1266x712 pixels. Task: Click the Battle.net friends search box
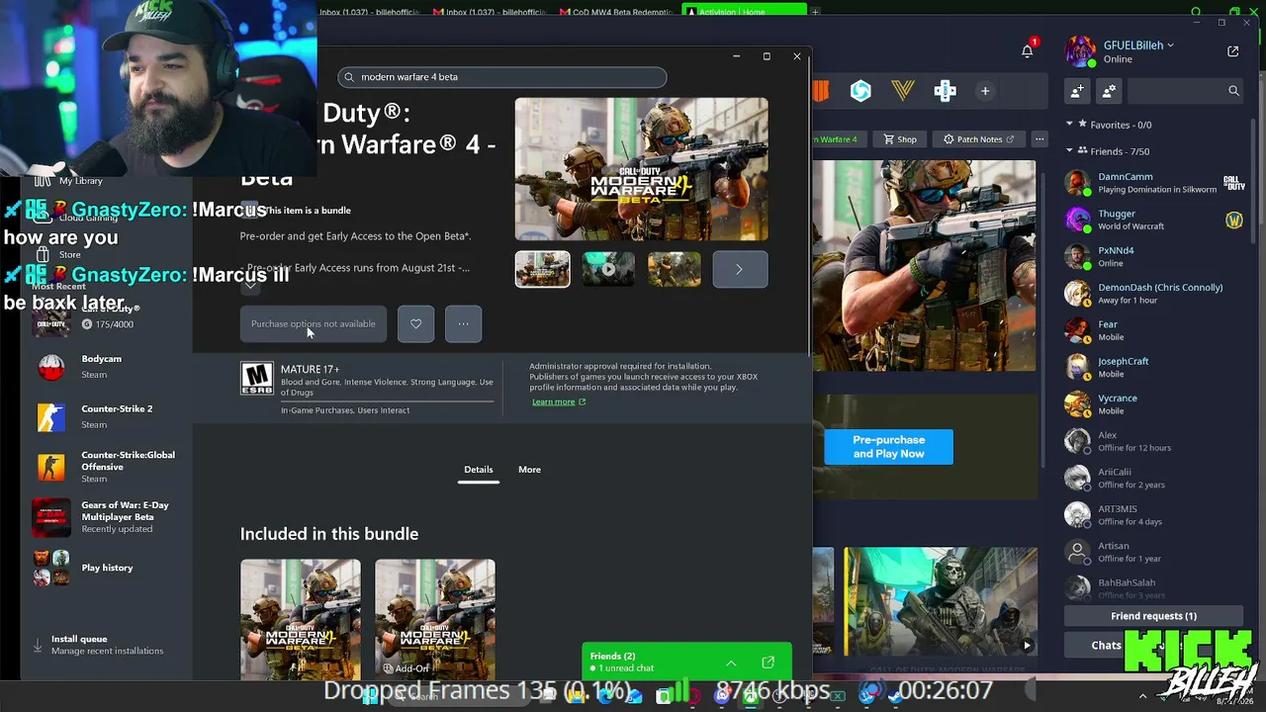click(x=1185, y=91)
